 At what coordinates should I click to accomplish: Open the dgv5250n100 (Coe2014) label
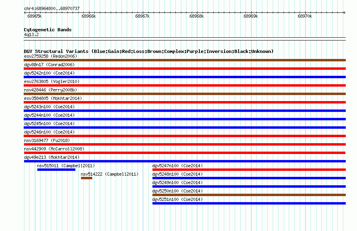tap(177, 191)
